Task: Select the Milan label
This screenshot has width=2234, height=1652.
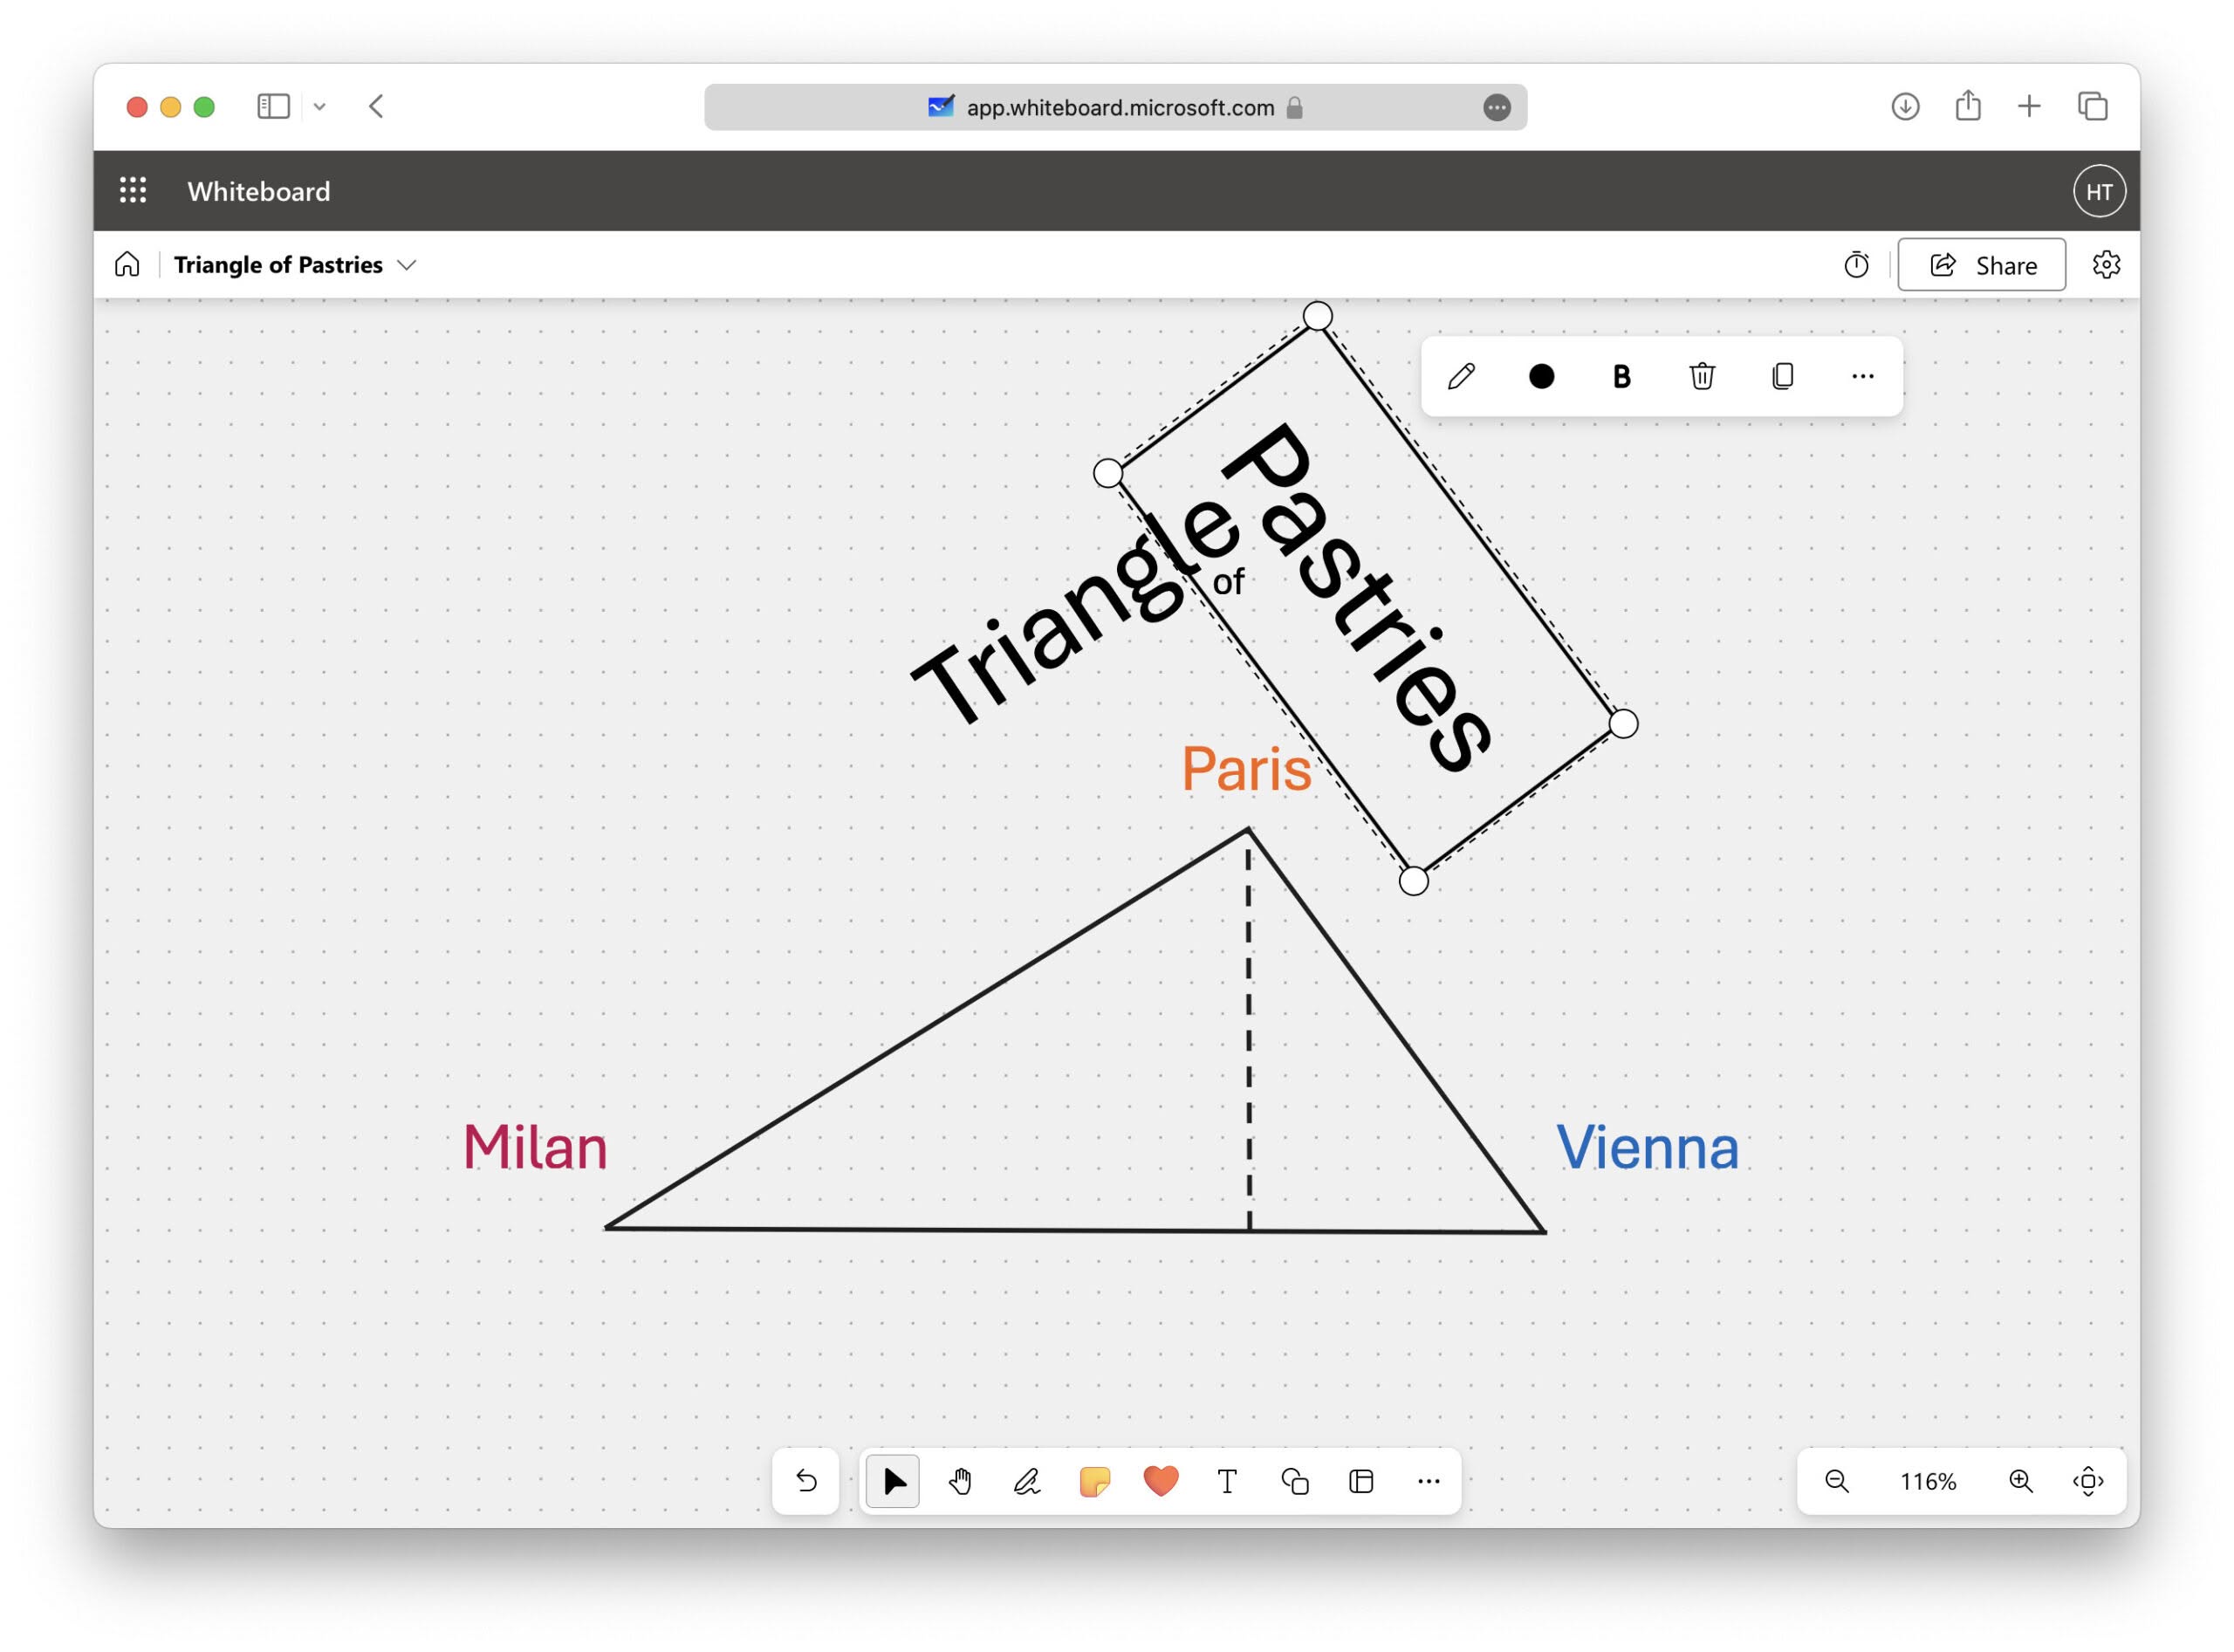Action: click(x=535, y=1146)
